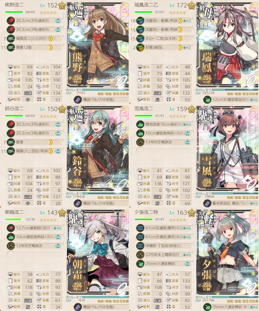Click the 彩雲(偵四) recon plane icon on Zuihou
Screen dimensions: 259x311
pyautogui.click(x=140, y=47)
